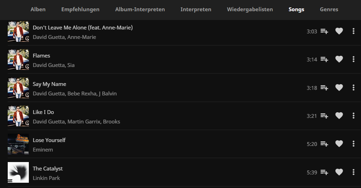Go to the Genres tab

329,9
